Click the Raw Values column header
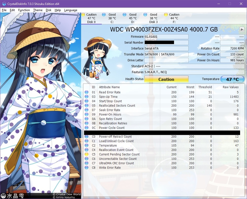Viewport: 247px width, 199px height. [230, 87]
